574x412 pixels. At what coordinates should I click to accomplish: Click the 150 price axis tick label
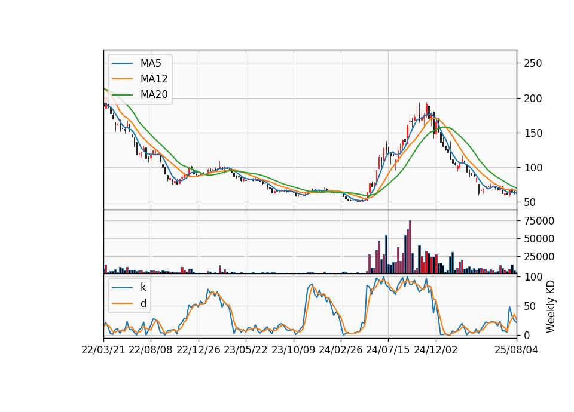click(x=533, y=133)
